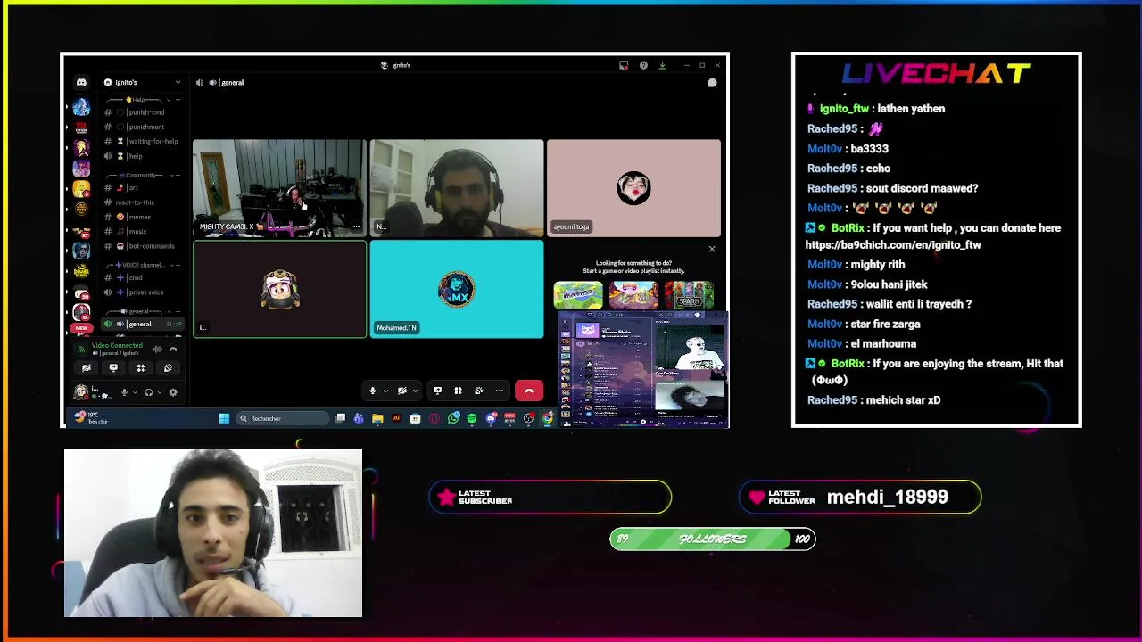Screen dimensions: 1142x642
Task: Click the followers goal progress bar
Action: 713,539
